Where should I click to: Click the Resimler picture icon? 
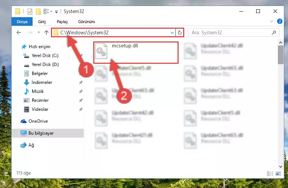pos(27,100)
